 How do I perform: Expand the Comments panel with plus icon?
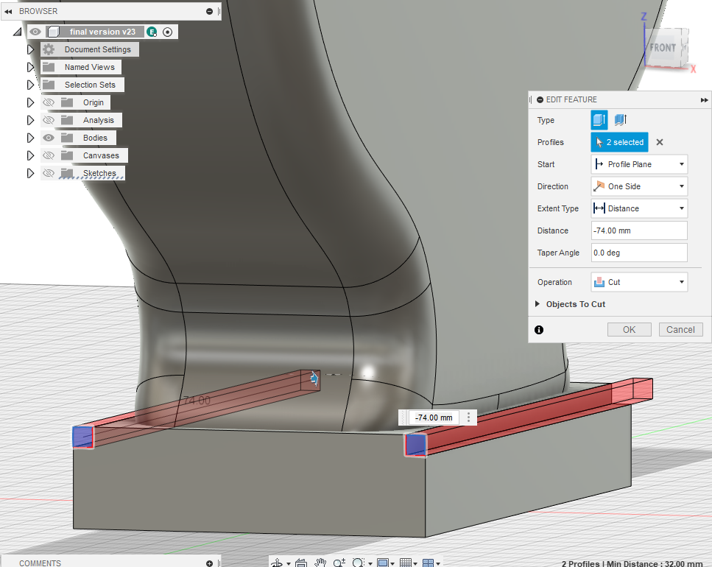209,563
